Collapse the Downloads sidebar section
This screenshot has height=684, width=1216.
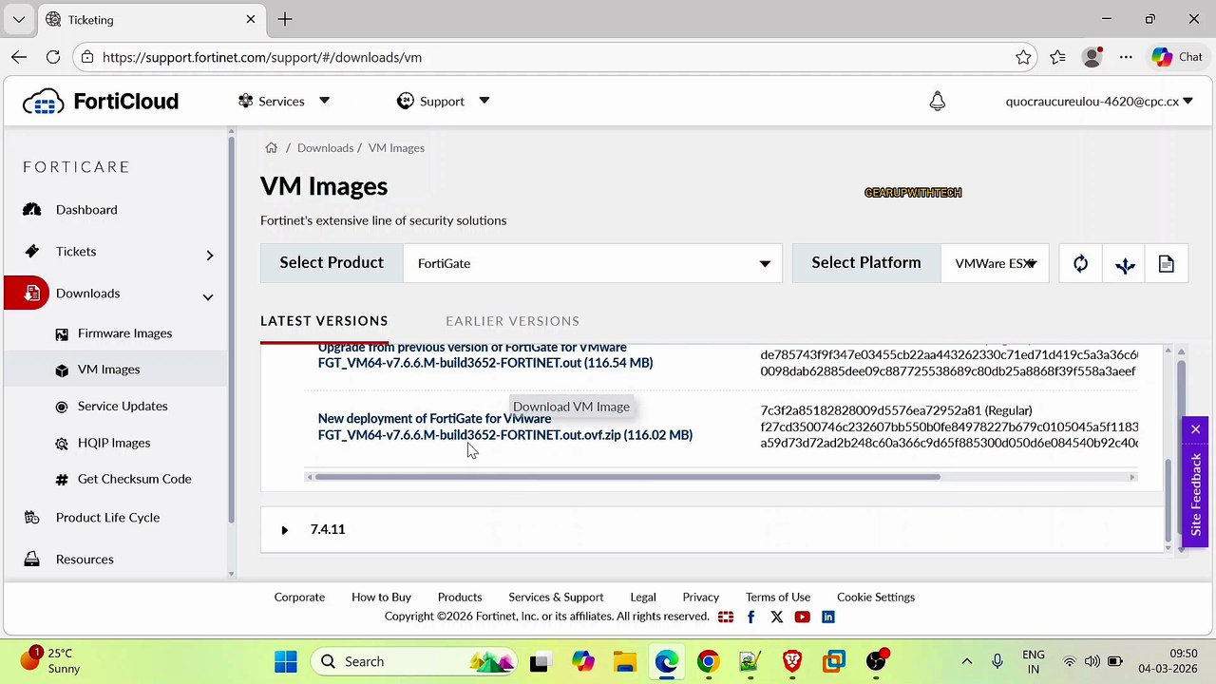(207, 296)
